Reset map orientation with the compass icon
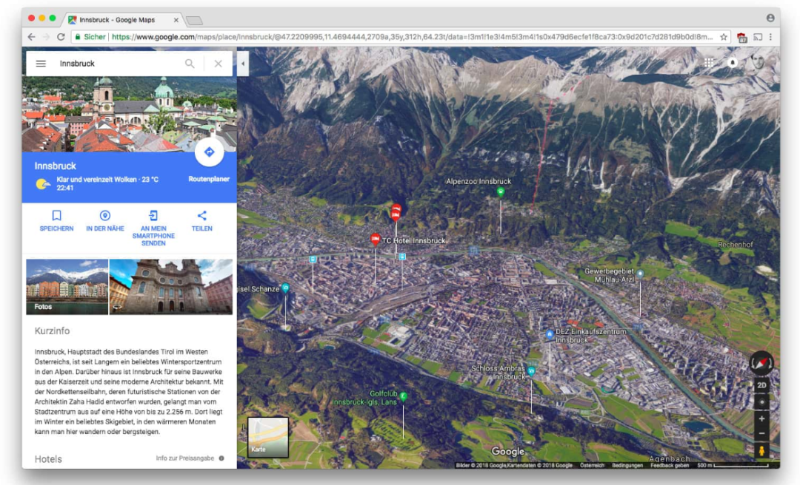800x485 pixels. 761,363
